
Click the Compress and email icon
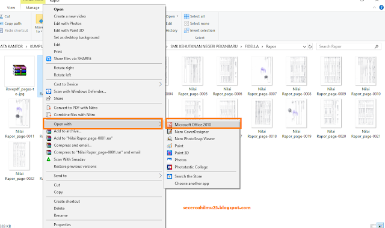[x=49, y=146]
